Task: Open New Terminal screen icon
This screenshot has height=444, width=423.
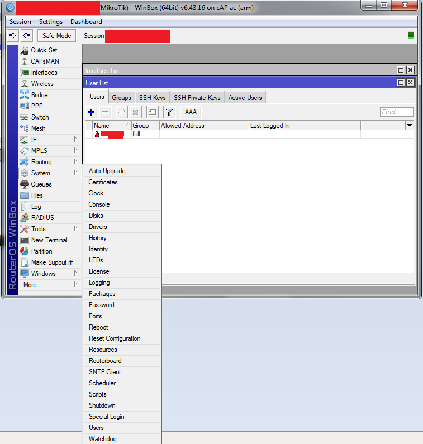Action: tap(25, 240)
